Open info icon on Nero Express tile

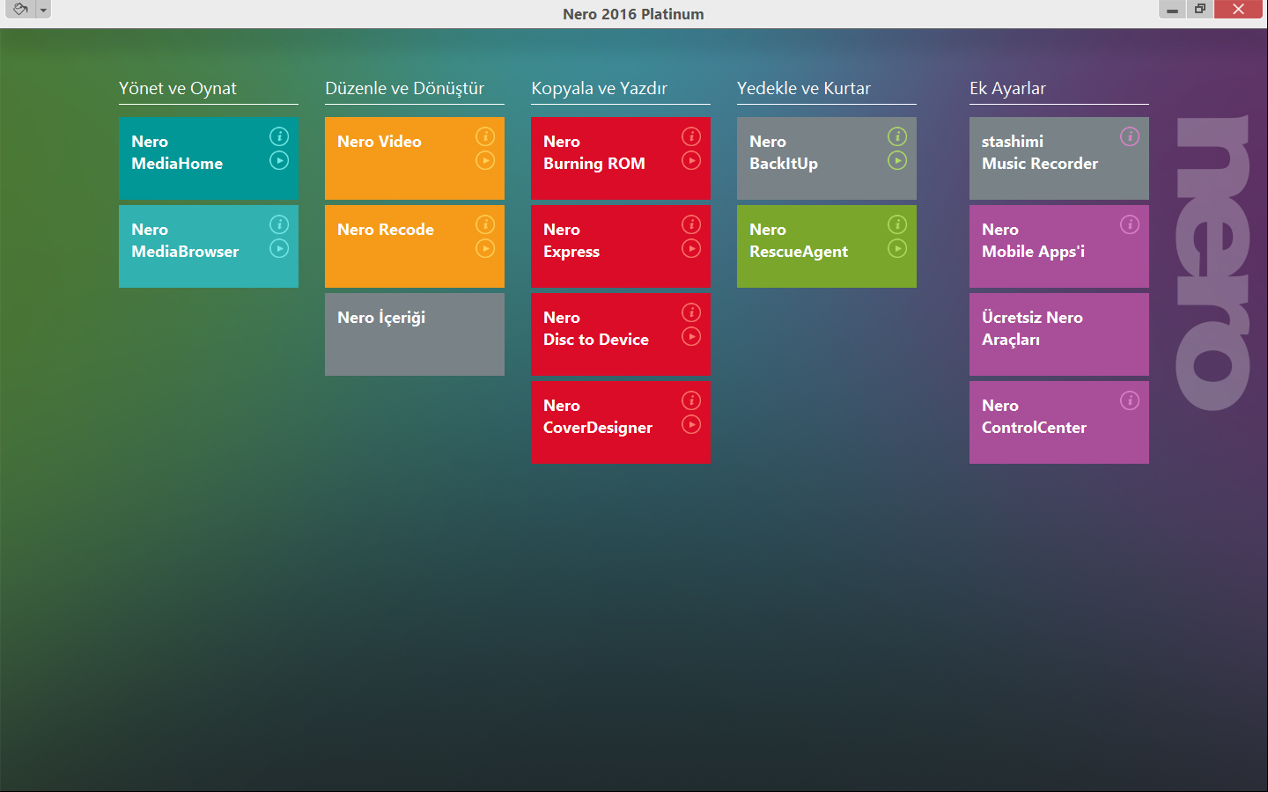point(691,224)
